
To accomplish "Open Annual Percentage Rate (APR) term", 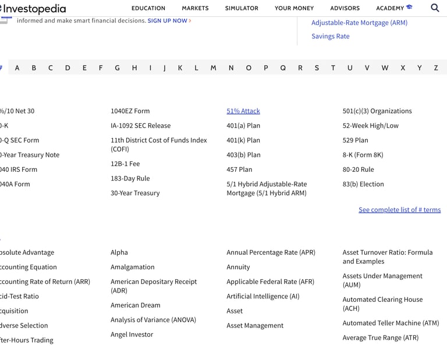I will coord(271,253).
